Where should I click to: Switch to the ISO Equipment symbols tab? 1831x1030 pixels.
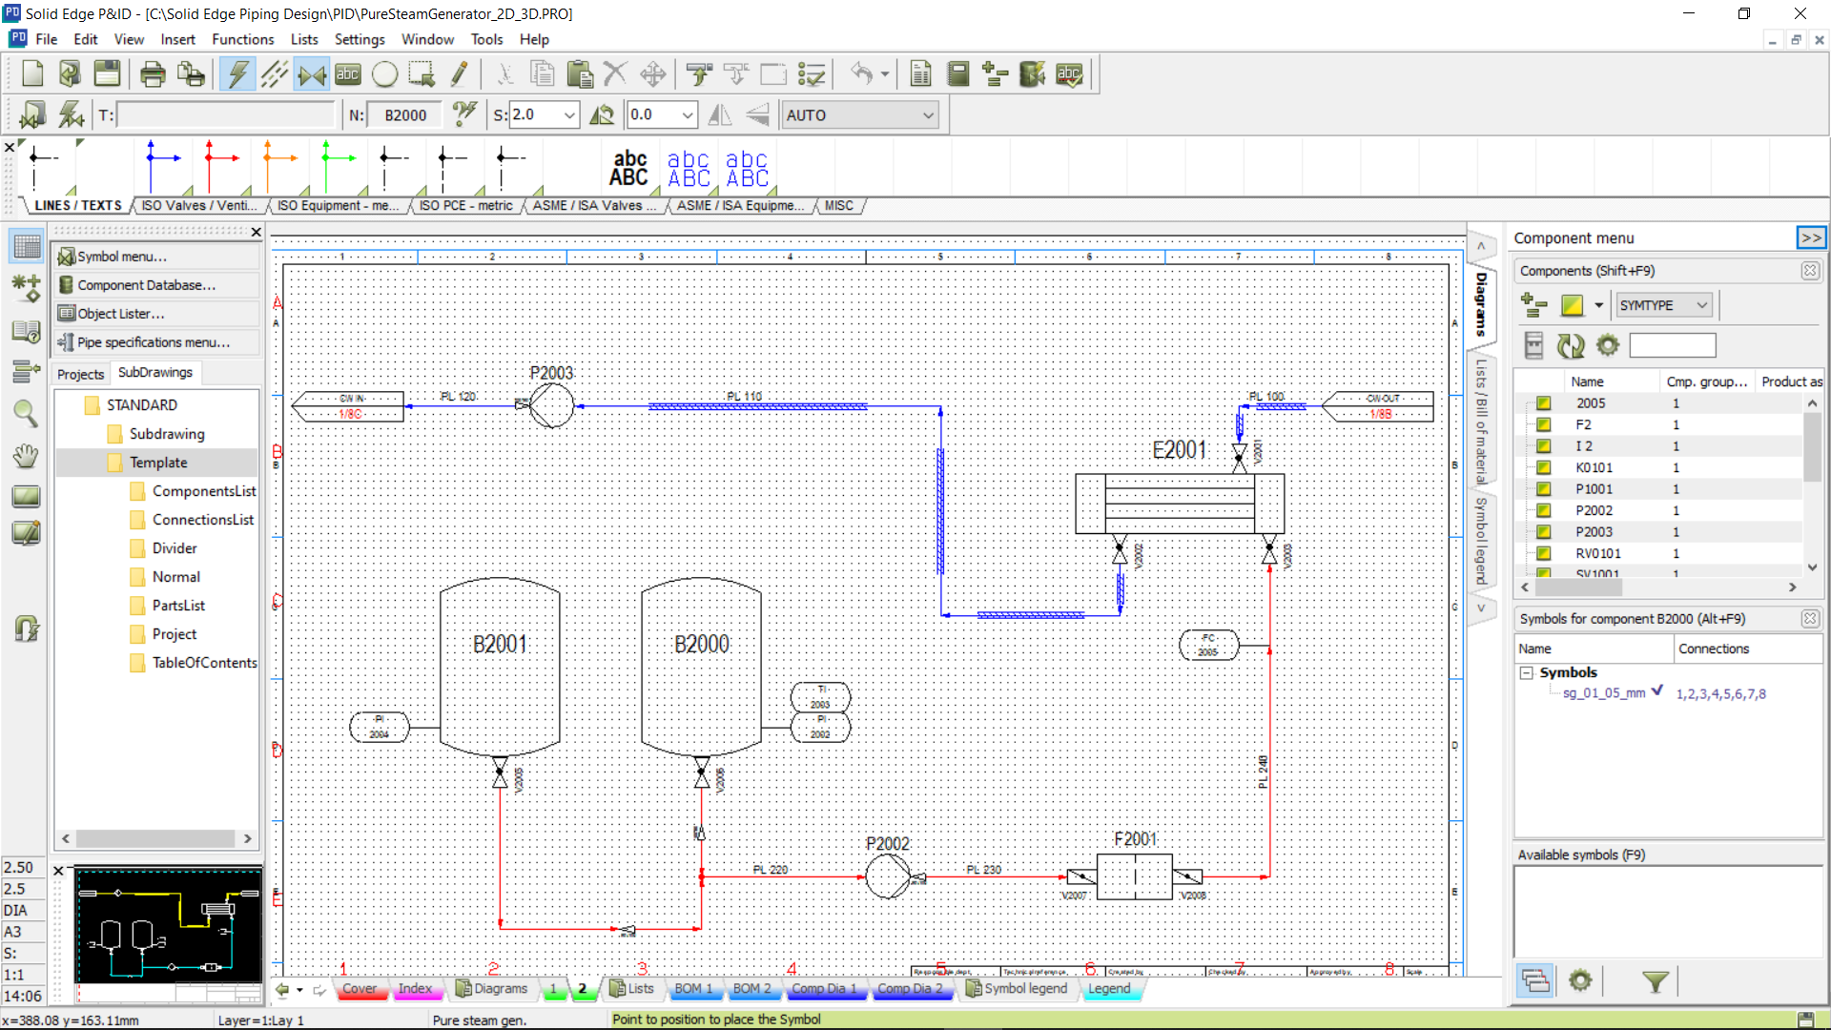point(338,206)
